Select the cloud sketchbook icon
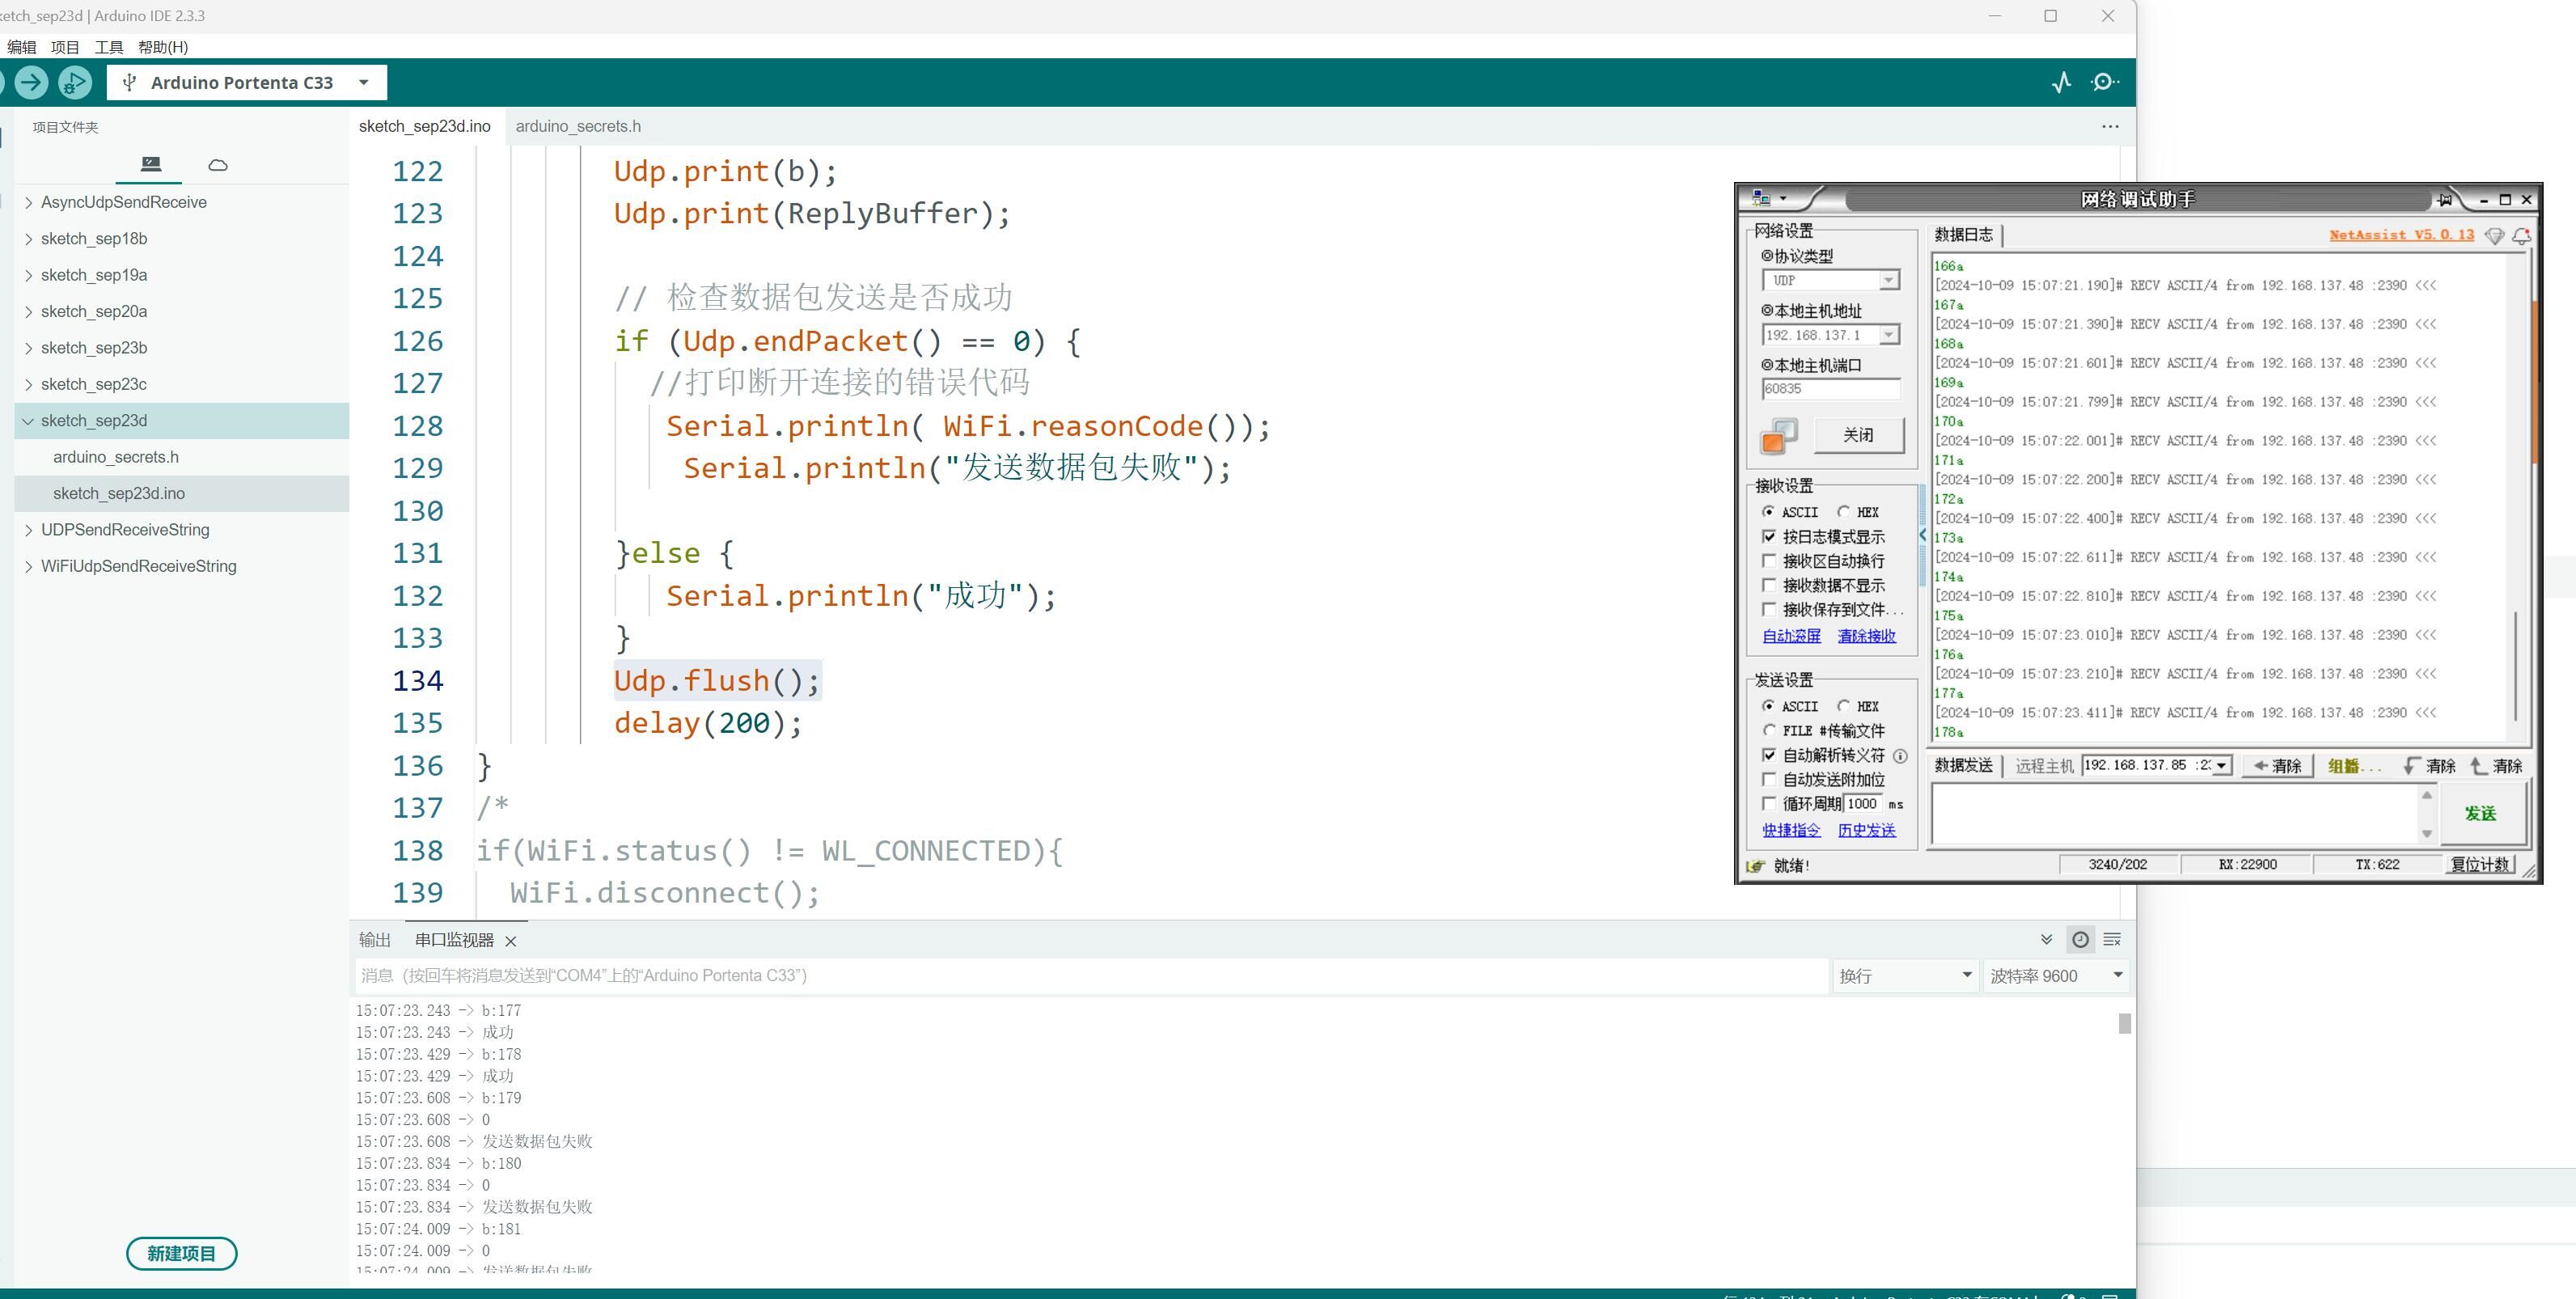This screenshot has height=1299, width=2576. [x=218, y=165]
